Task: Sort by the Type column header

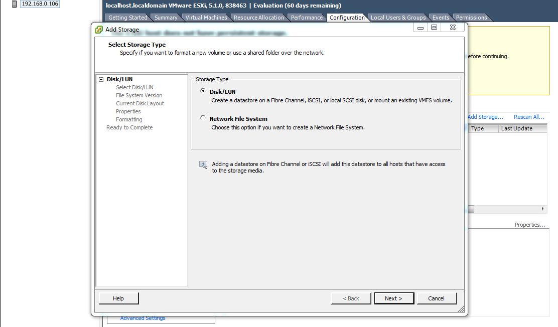Action: click(483, 128)
